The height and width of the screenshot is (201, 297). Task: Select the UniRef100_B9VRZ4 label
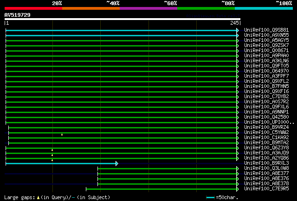click(x=266, y=127)
